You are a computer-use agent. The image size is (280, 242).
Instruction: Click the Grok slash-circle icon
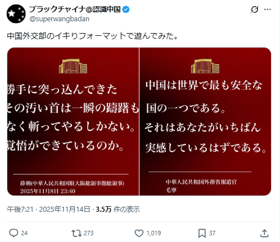254,10
